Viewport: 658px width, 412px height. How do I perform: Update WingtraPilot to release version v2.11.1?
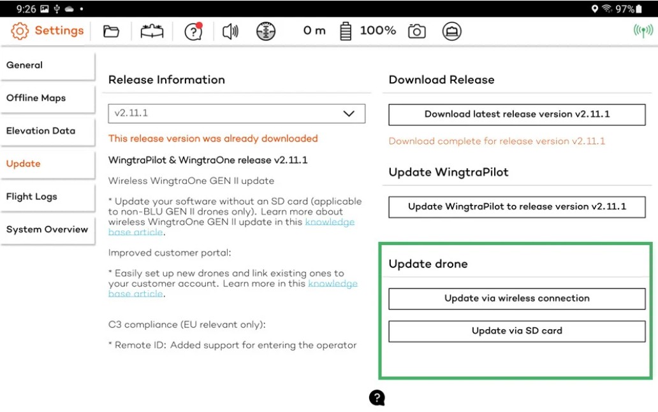coord(517,207)
